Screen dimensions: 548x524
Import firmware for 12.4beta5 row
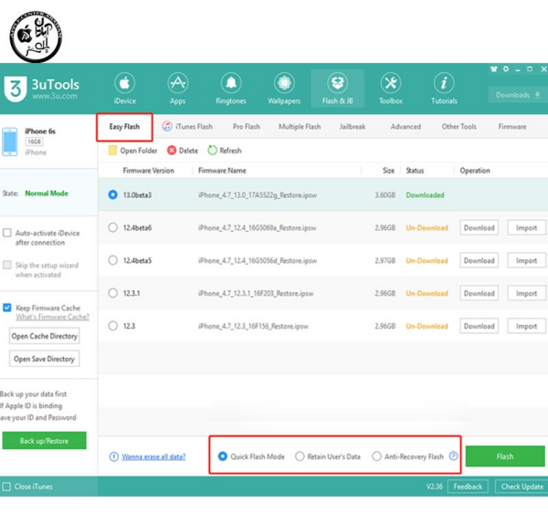point(526,260)
